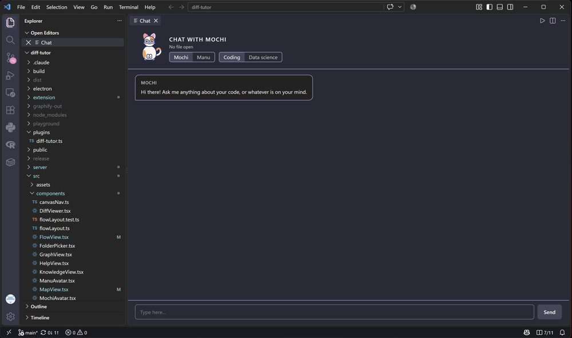The height and width of the screenshot is (338, 572).
Task: Open the Python extension view
Action: (10, 127)
